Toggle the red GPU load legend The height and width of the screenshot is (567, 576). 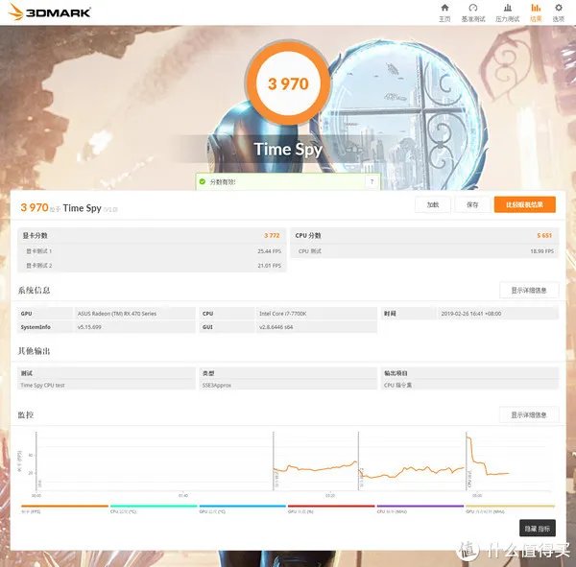click(x=331, y=508)
